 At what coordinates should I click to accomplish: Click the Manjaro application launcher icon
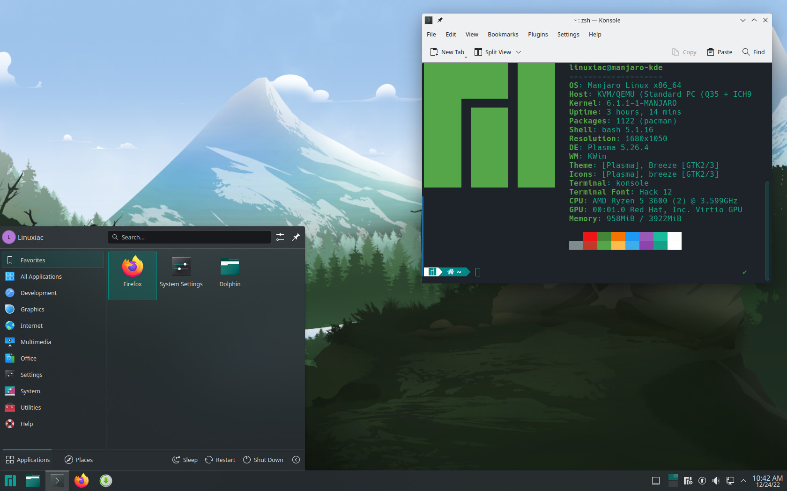(x=10, y=481)
